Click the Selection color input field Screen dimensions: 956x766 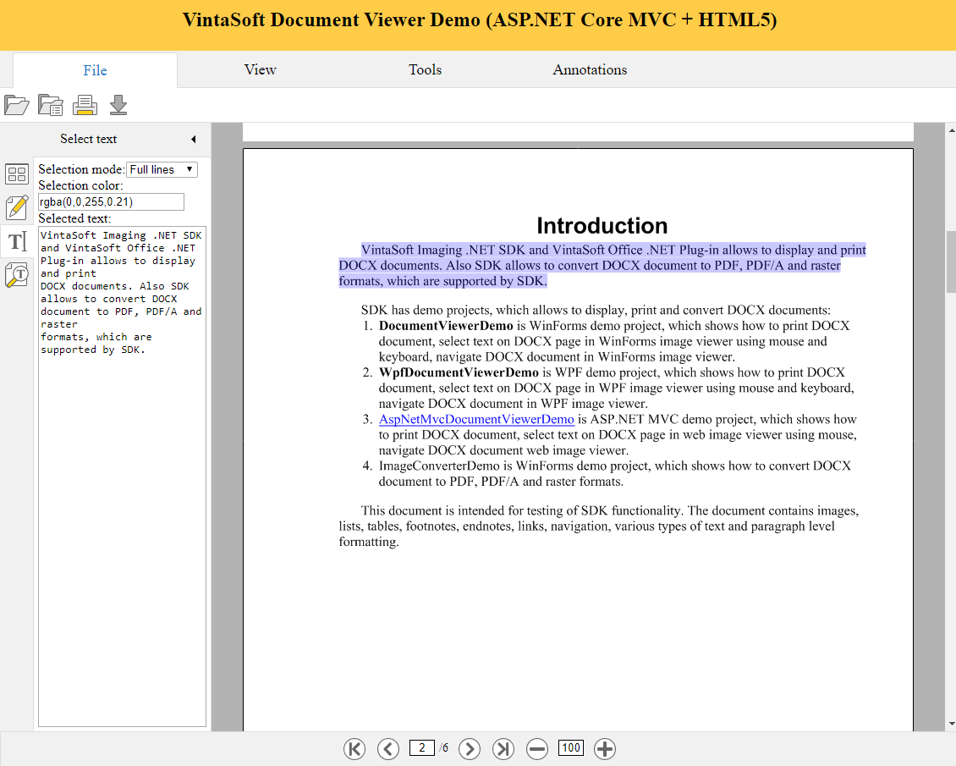click(111, 201)
